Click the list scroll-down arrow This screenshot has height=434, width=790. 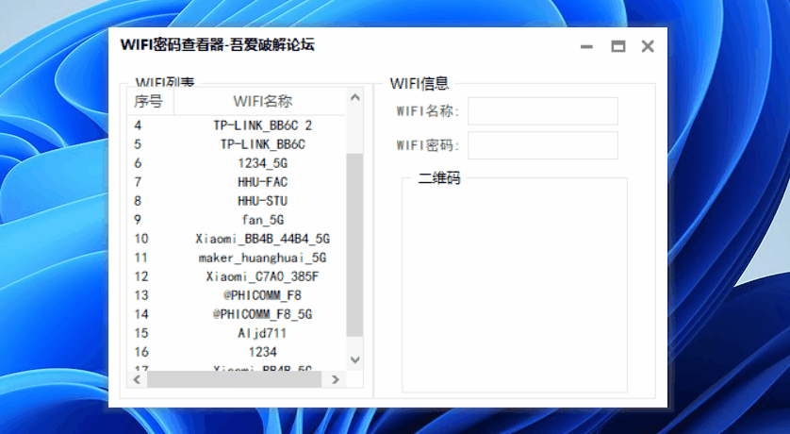(x=355, y=359)
